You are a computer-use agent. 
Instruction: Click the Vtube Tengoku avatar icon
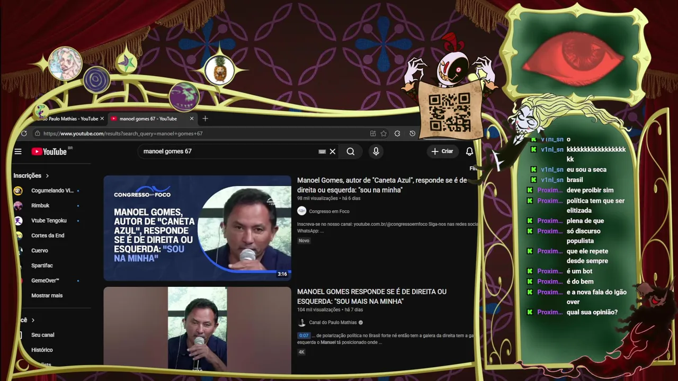18,220
